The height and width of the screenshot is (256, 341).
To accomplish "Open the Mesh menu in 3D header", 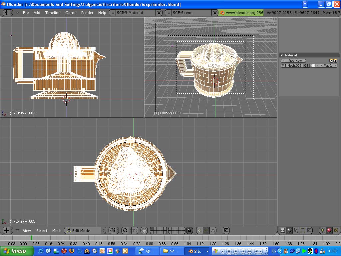I will tap(57, 231).
